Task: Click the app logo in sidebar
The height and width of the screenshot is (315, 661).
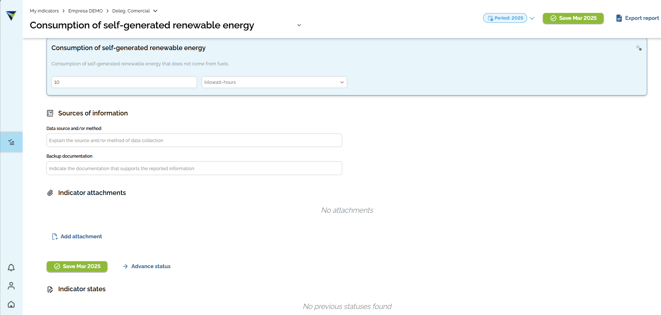Action: click(11, 16)
